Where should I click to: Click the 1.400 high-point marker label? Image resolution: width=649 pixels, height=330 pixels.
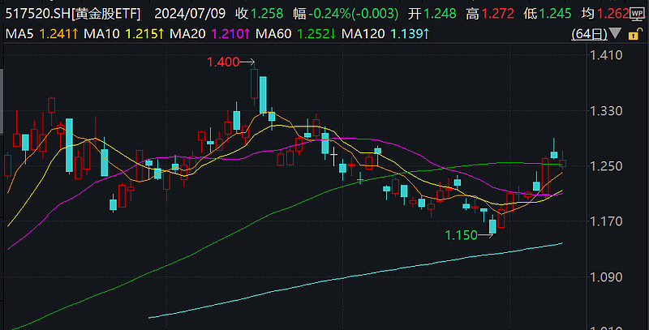[223, 62]
